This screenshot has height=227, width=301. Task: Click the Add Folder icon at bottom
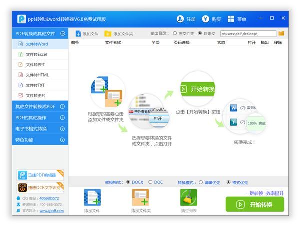tap(141, 198)
